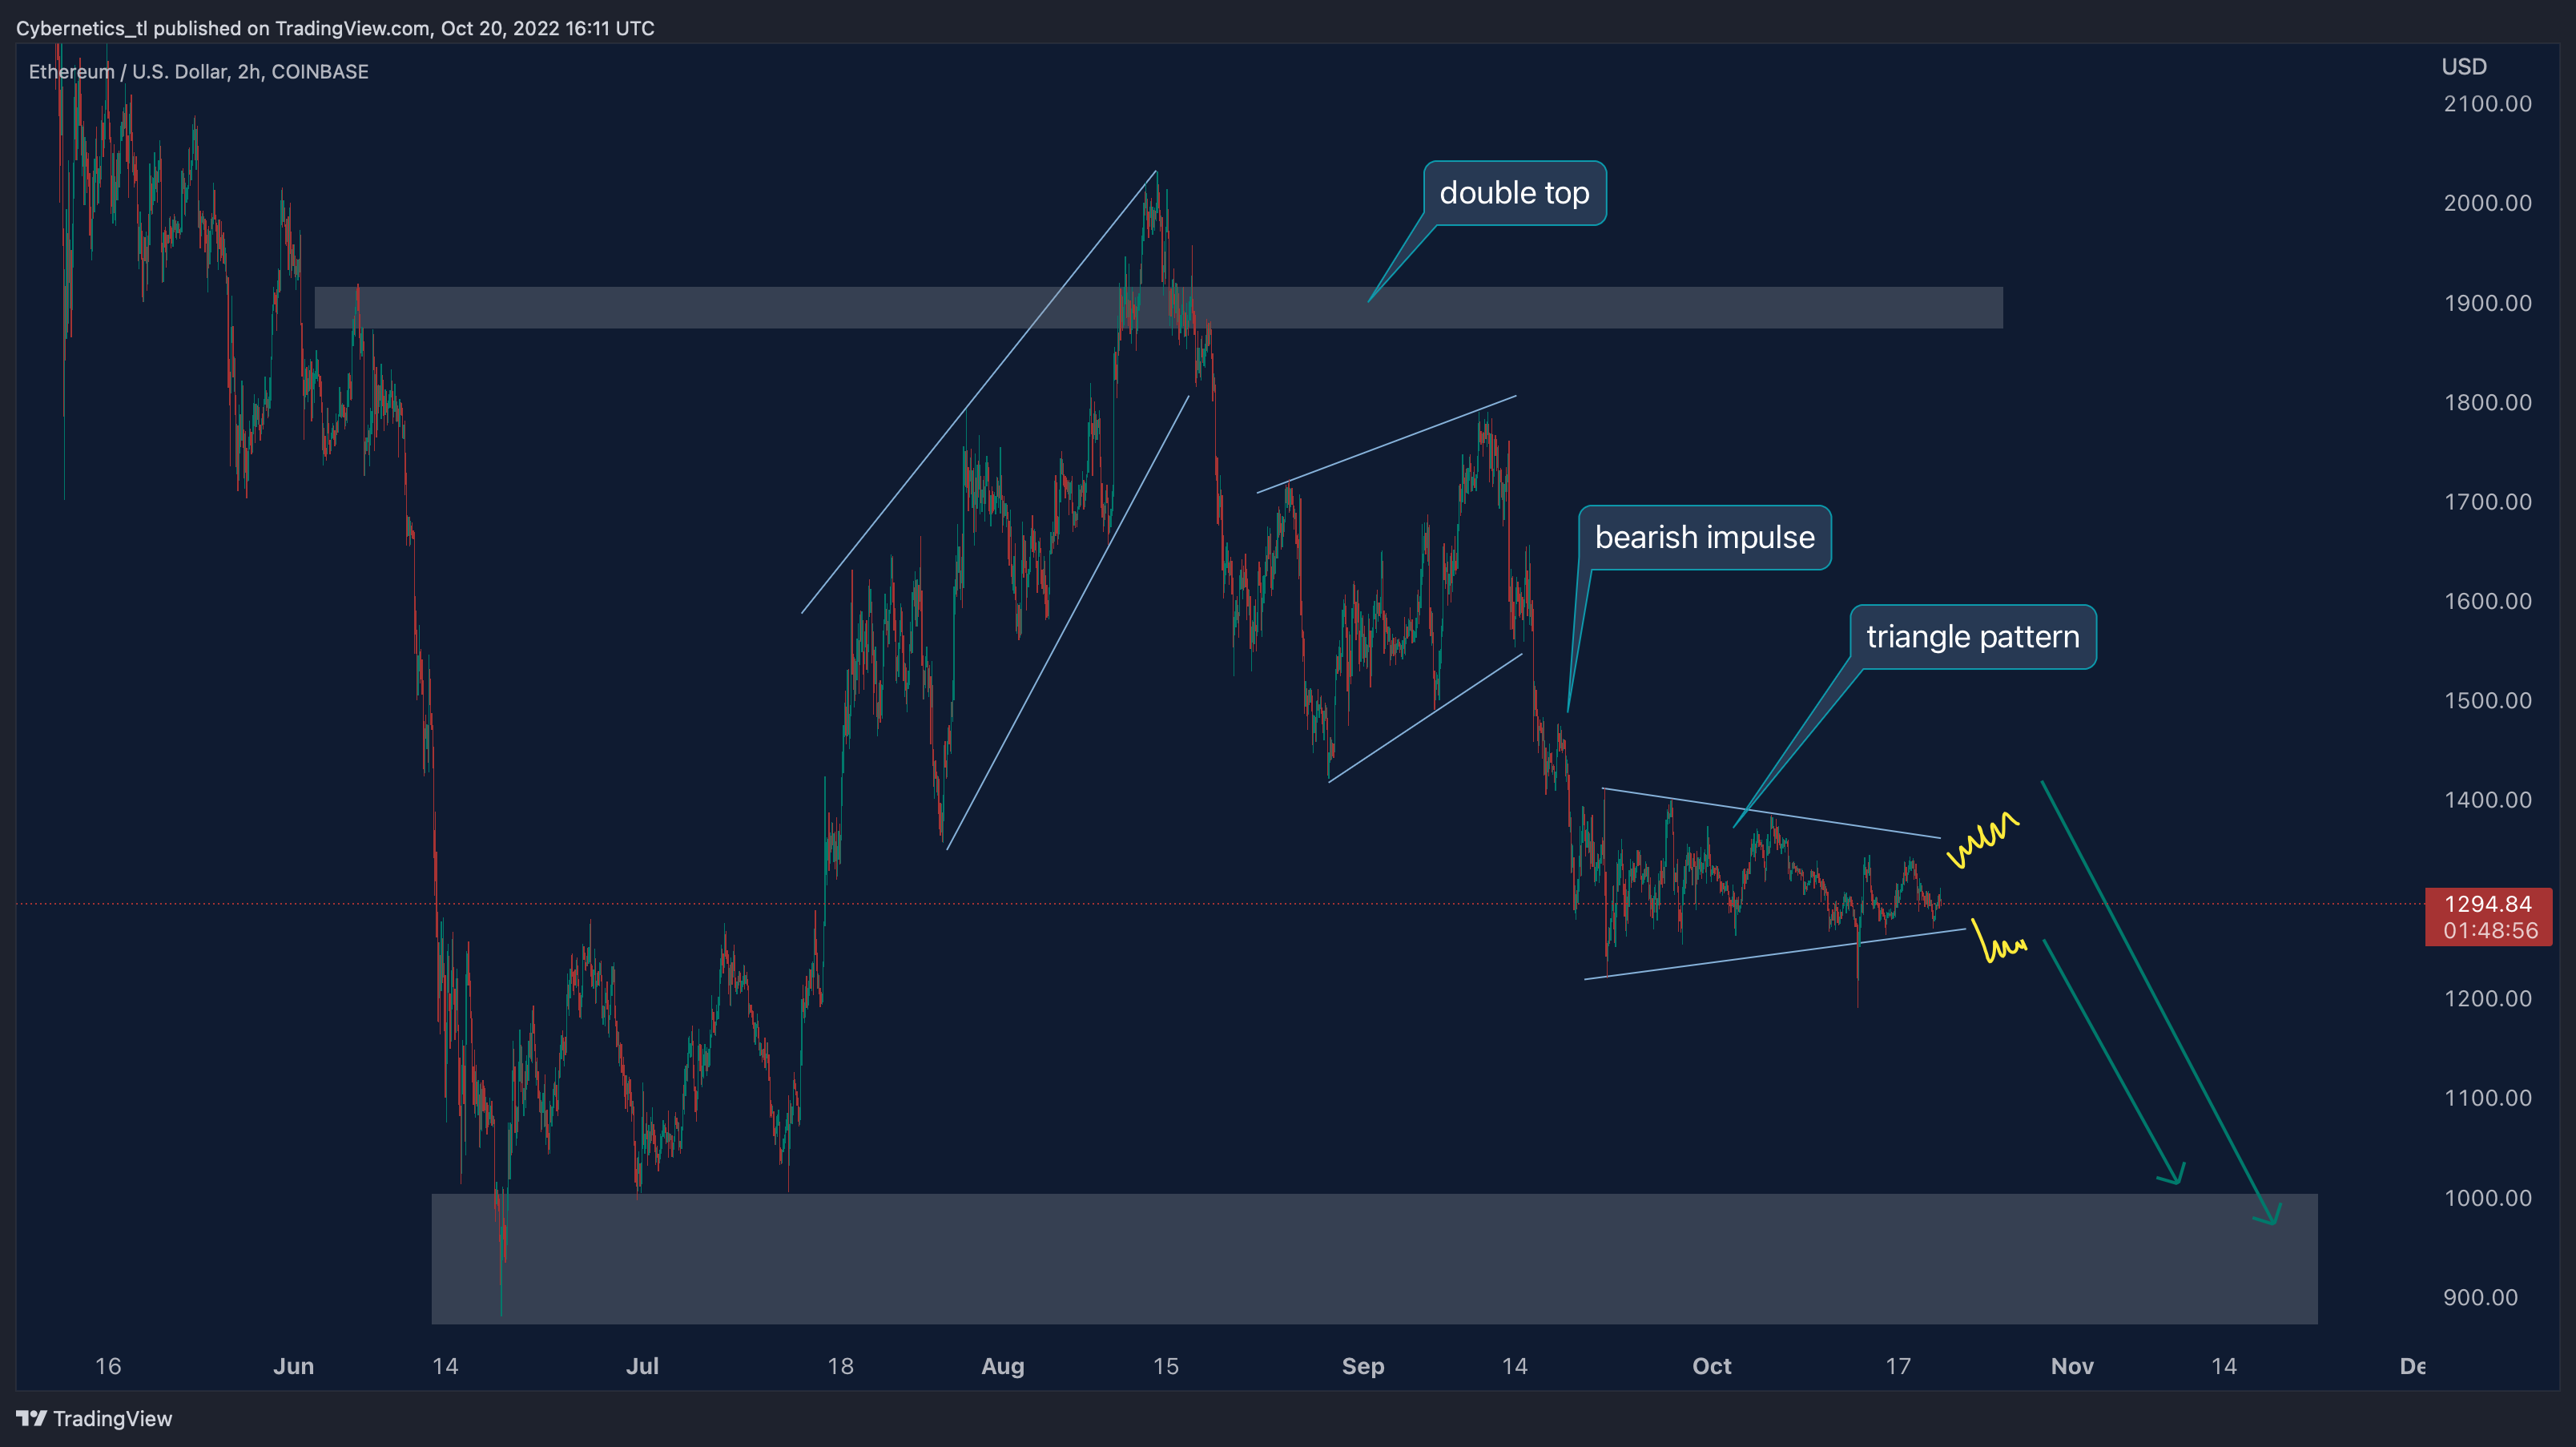
Task: Select the lower support zone rectangle near 1000
Action: tap(1374, 1259)
